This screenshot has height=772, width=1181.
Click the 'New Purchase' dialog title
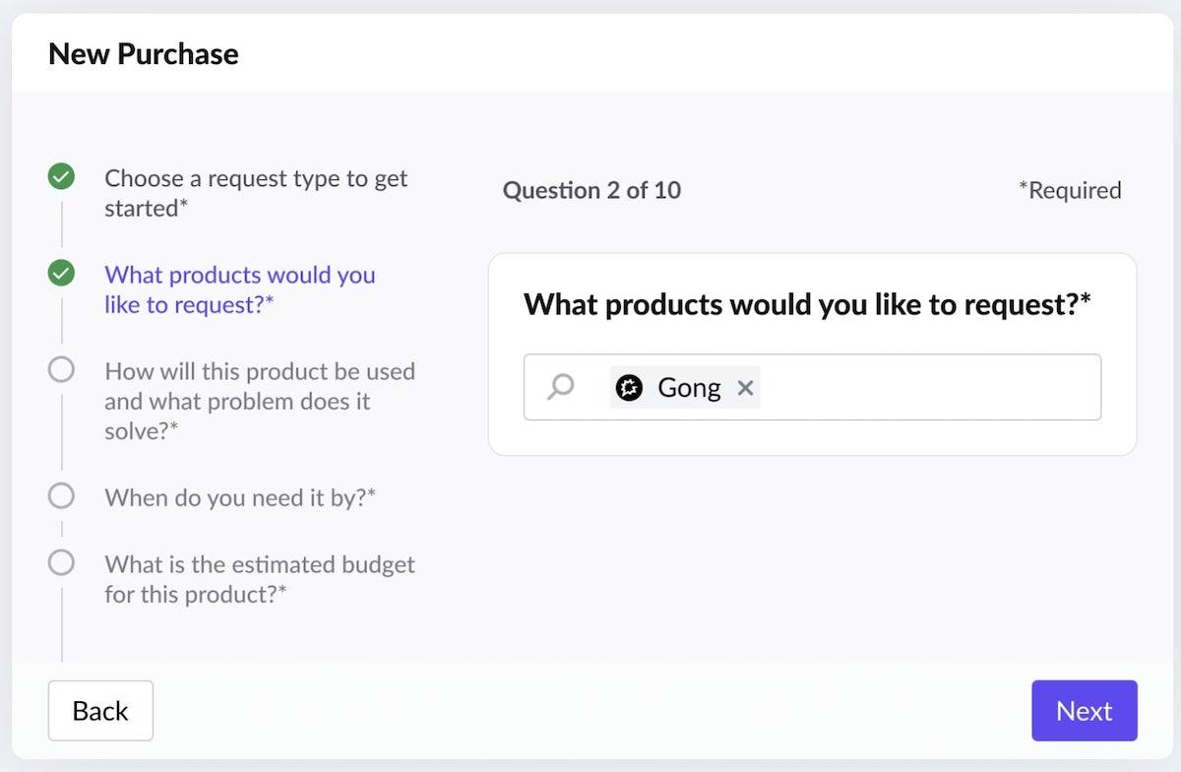pos(144,53)
